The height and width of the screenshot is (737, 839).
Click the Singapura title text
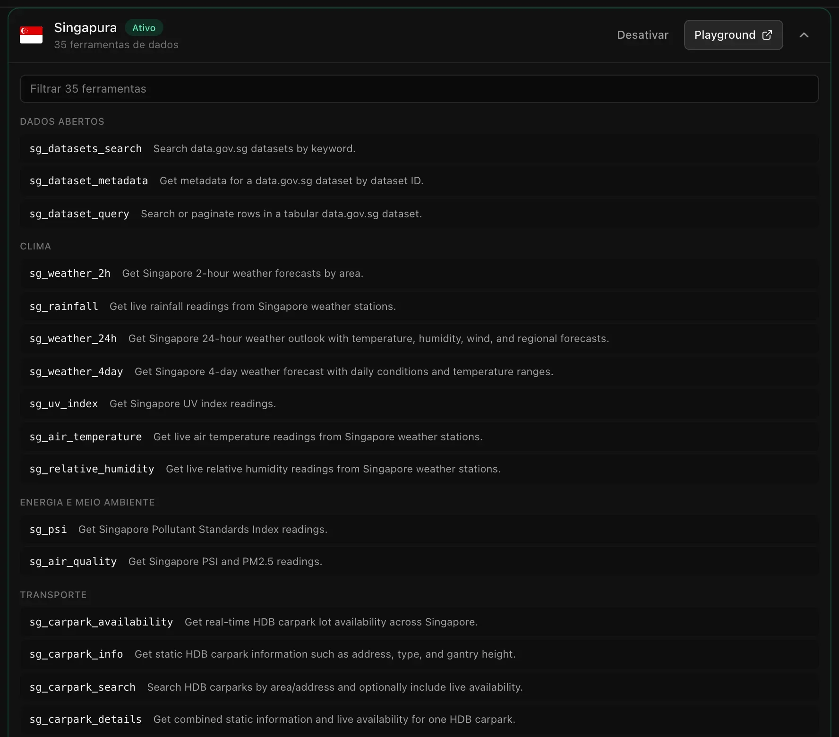pyautogui.click(x=85, y=28)
